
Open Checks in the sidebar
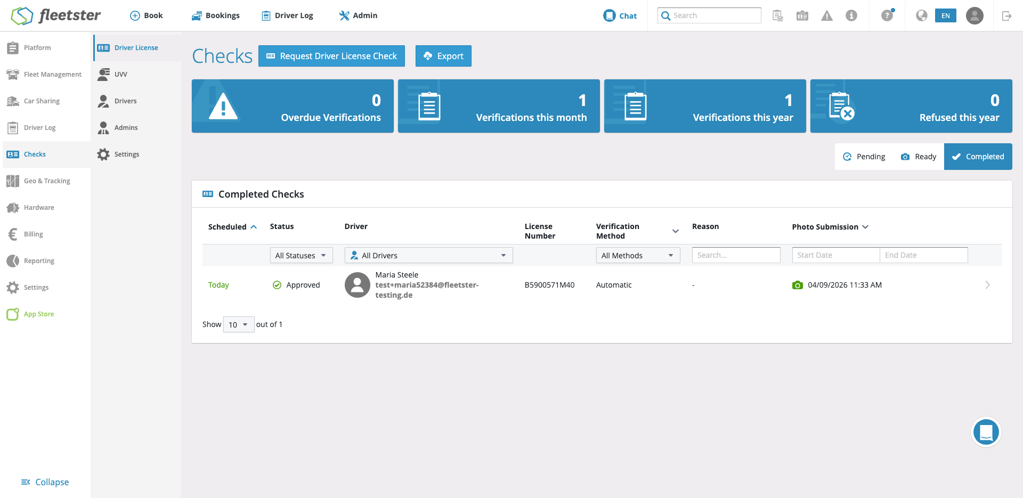pos(45,154)
